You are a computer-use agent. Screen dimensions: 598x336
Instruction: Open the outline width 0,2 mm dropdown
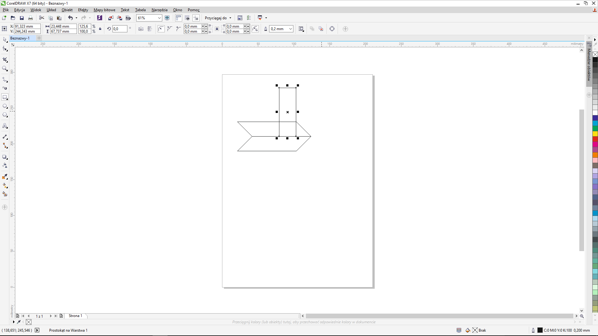(290, 29)
